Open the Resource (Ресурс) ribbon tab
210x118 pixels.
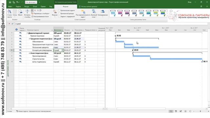click(x=27, y=7)
